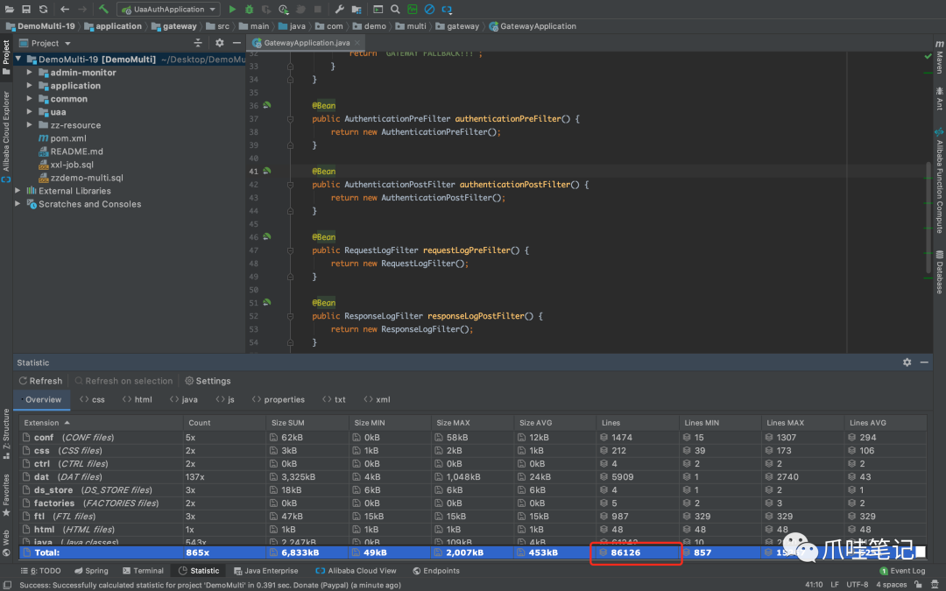Open the Database side panel
Screen dimensions: 946x591
pyautogui.click(x=939, y=272)
